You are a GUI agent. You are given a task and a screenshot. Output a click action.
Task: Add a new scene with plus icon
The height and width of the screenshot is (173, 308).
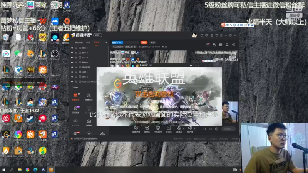(x=107, y=42)
